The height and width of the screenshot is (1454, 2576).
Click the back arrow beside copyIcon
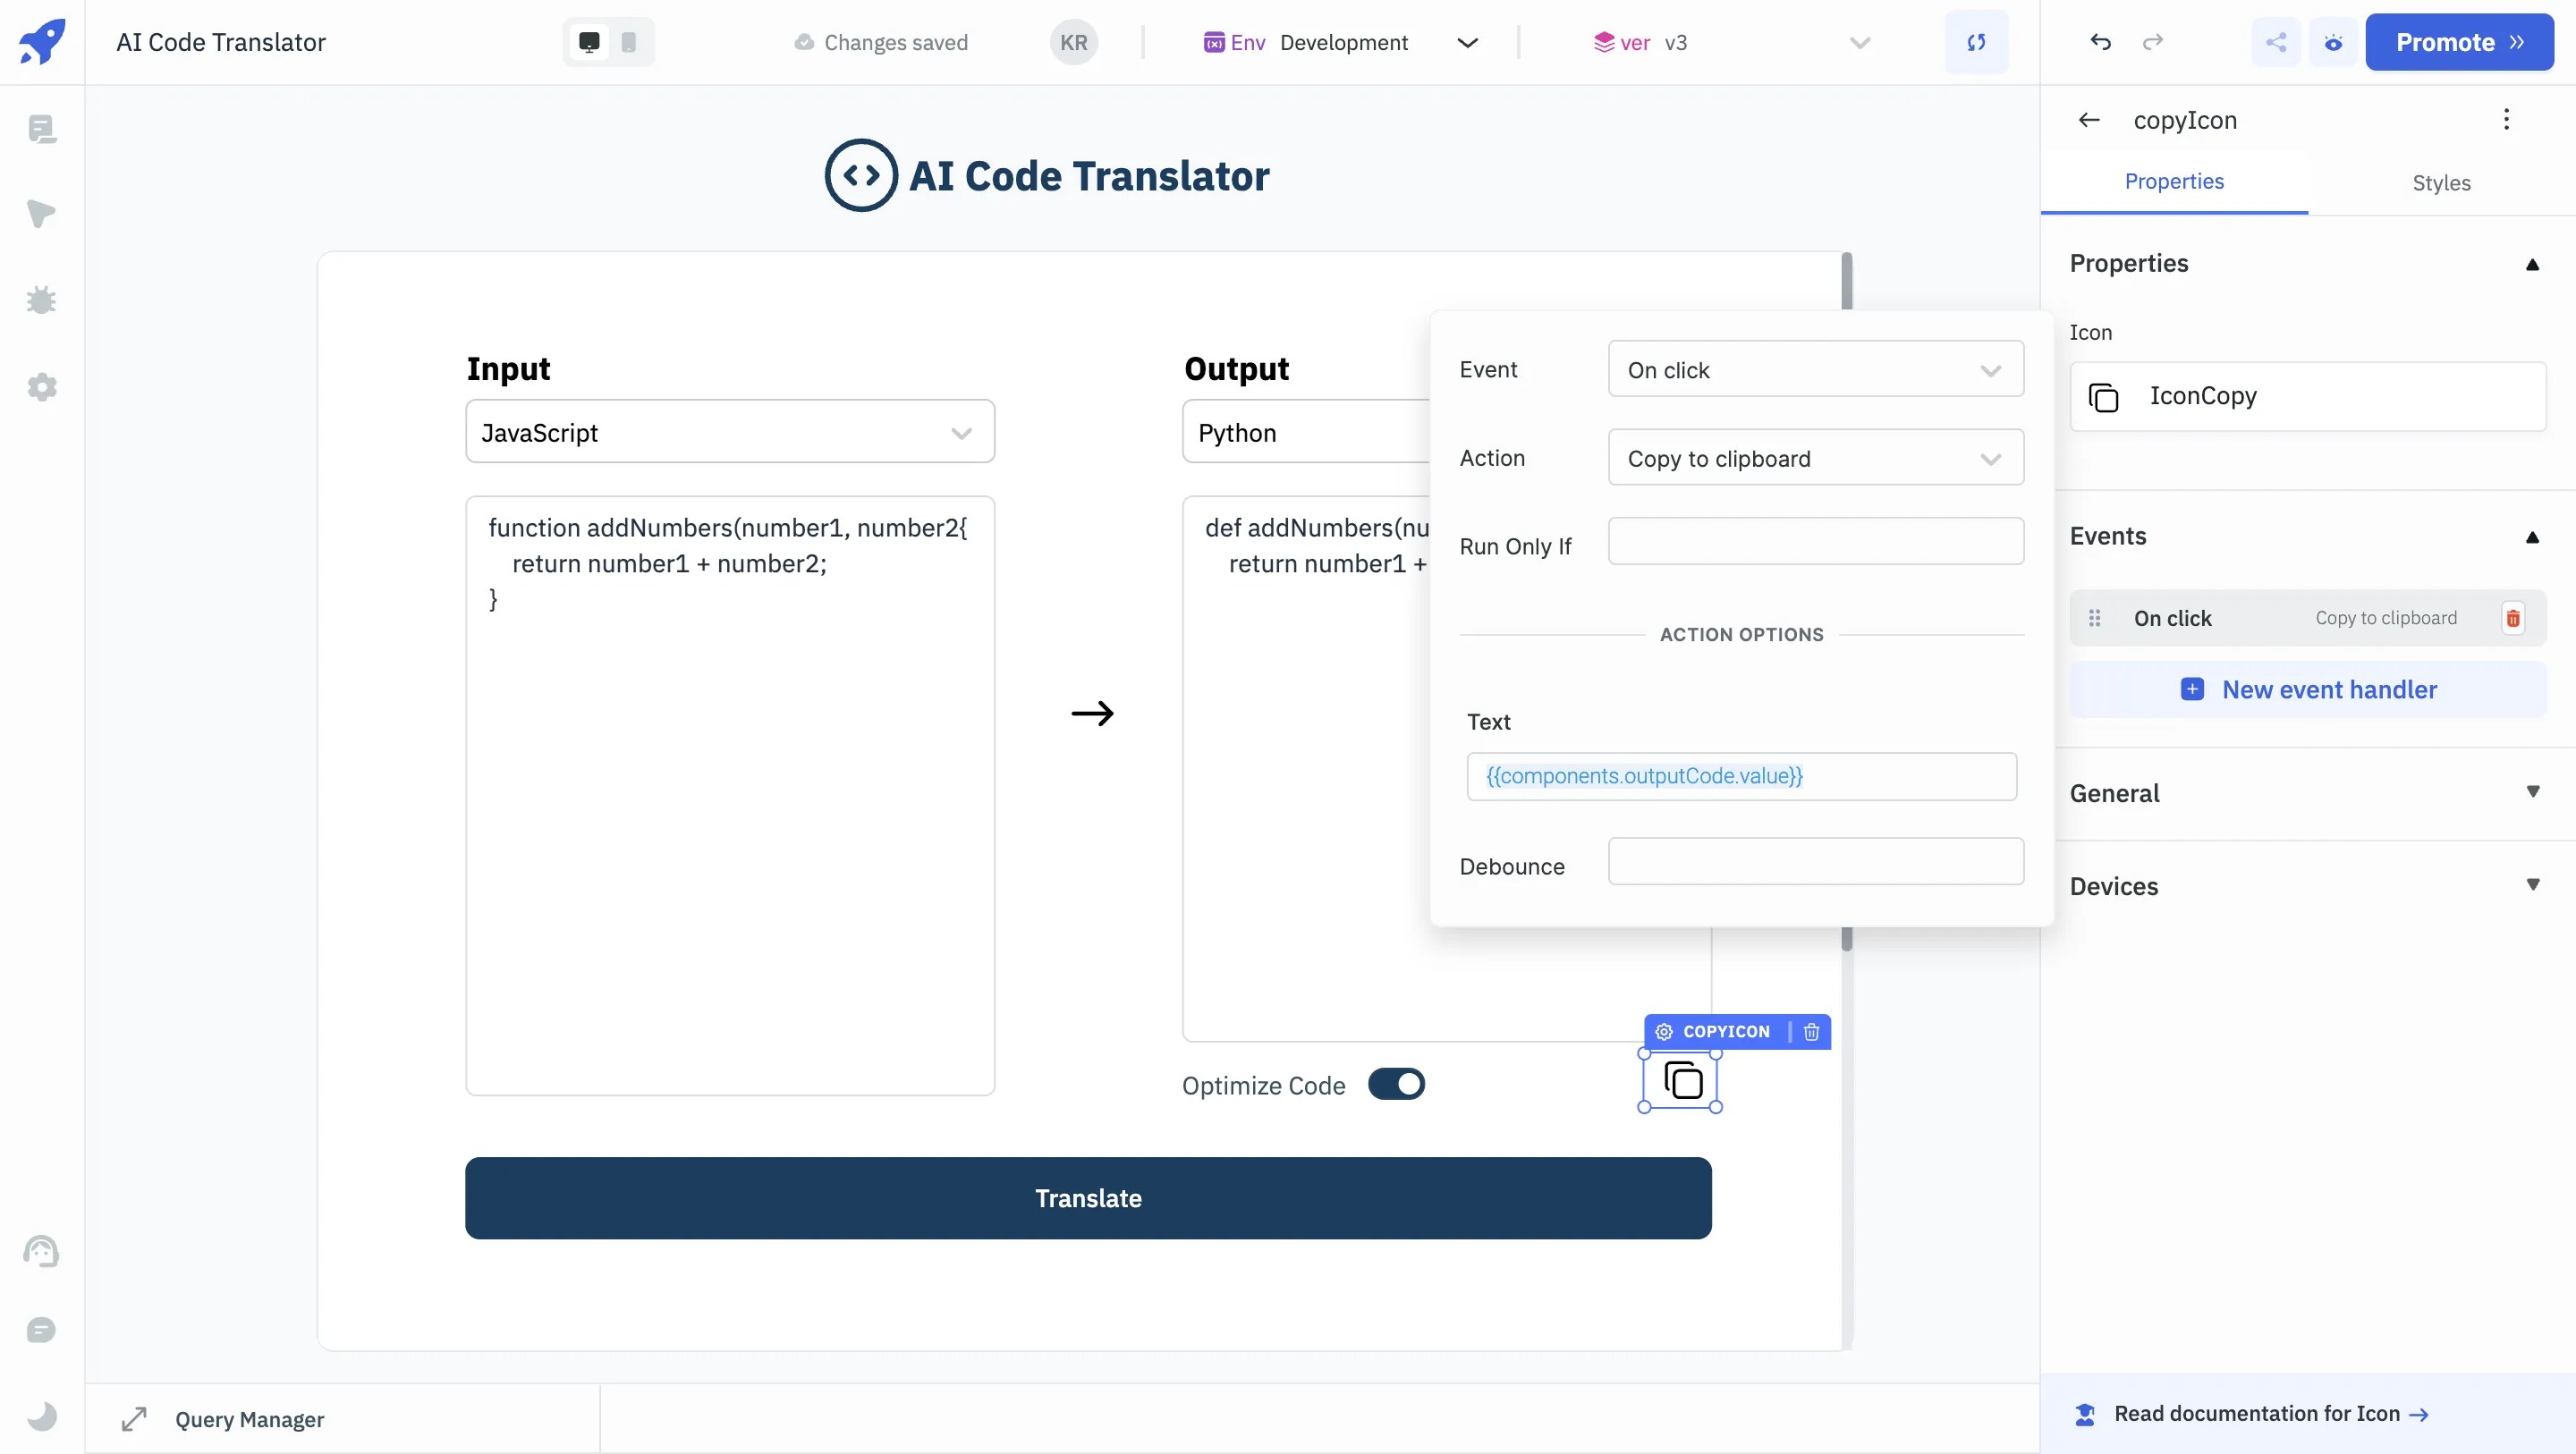click(2089, 120)
